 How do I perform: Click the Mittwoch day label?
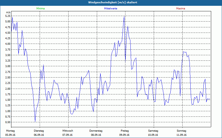tap(68, 131)
